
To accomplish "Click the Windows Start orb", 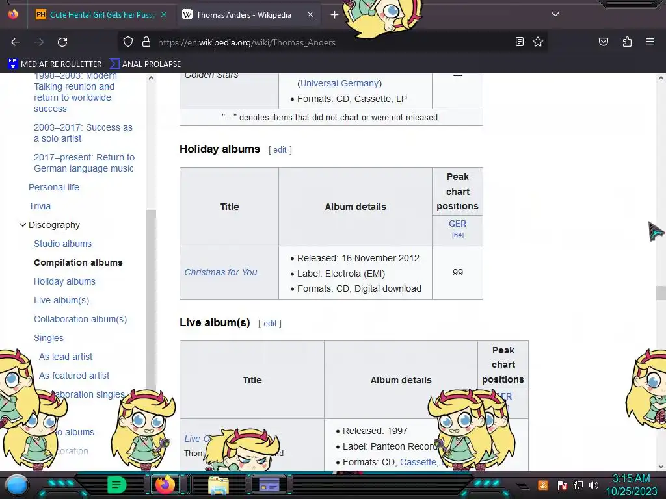I will (17, 485).
